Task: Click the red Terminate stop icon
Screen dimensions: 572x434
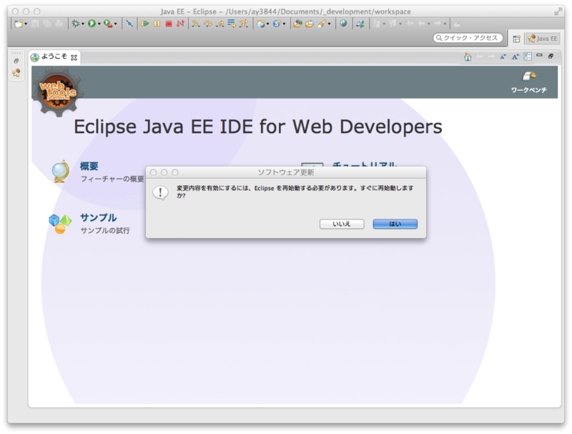Action: click(x=169, y=24)
